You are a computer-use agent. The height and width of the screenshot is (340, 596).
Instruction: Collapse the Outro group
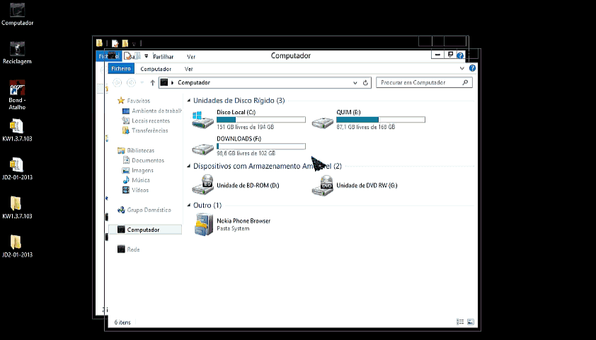tap(189, 205)
